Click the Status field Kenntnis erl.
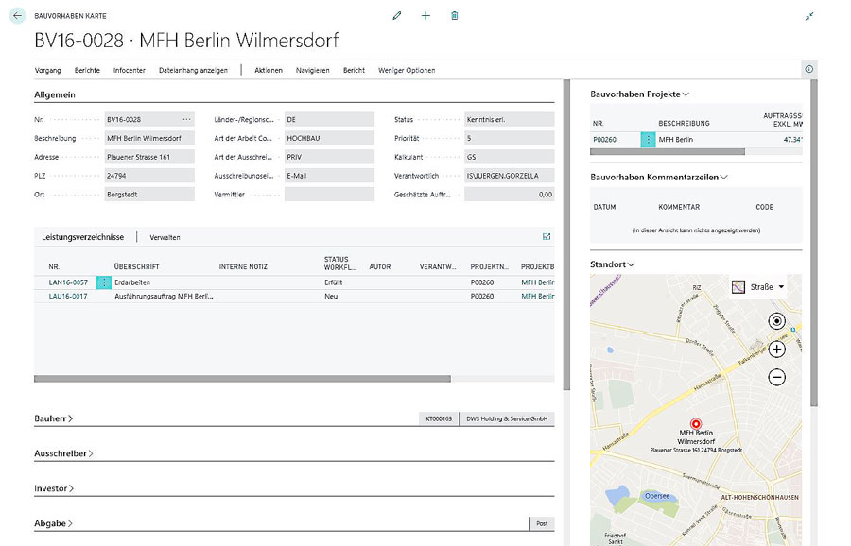 tap(509, 119)
